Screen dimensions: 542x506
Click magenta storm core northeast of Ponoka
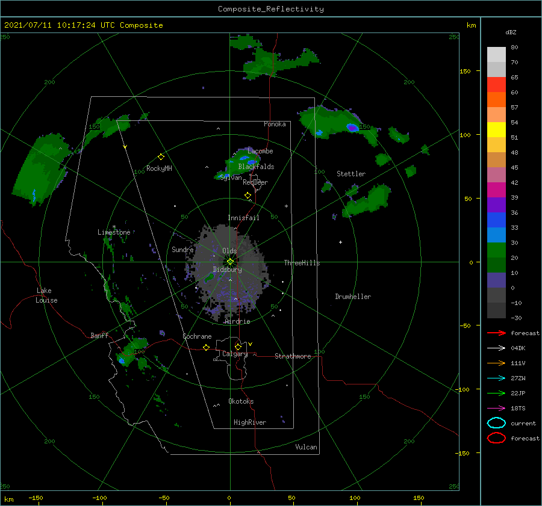tap(352, 128)
